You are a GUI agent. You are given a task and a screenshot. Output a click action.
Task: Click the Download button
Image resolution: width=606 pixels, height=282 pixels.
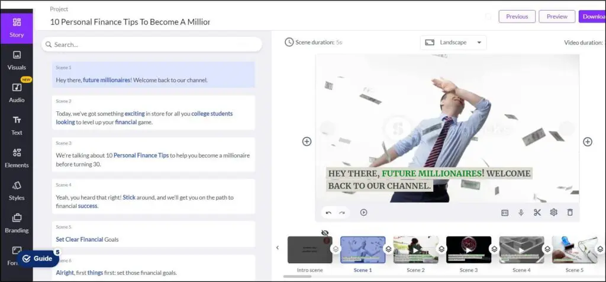(592, 17)
